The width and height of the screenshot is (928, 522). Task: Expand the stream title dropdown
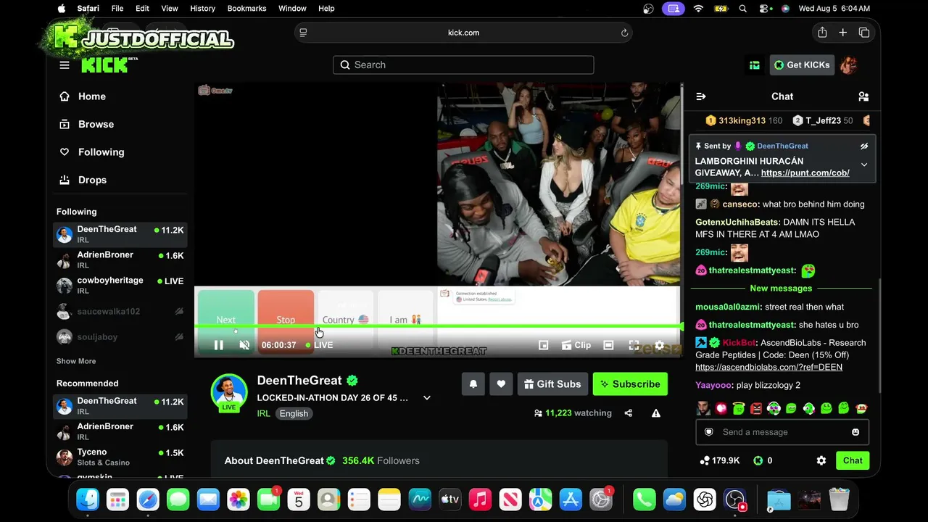pos(427,398)
